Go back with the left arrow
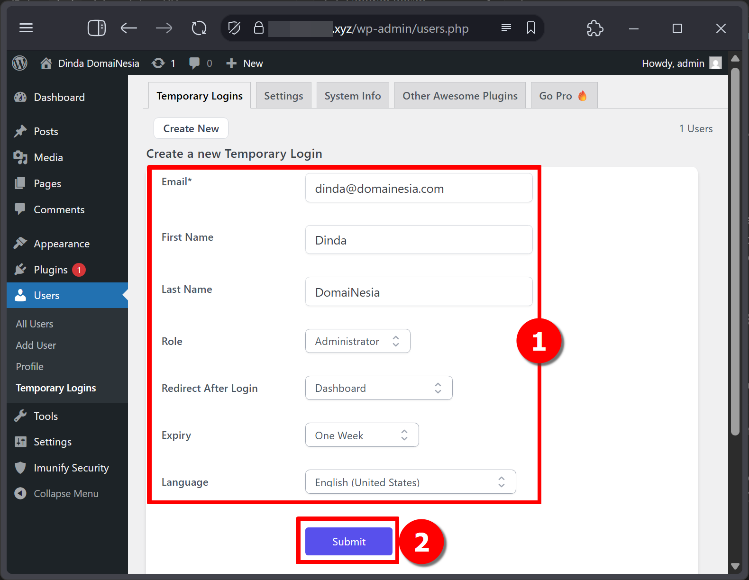The image size is (749, 580). point(128,28)
